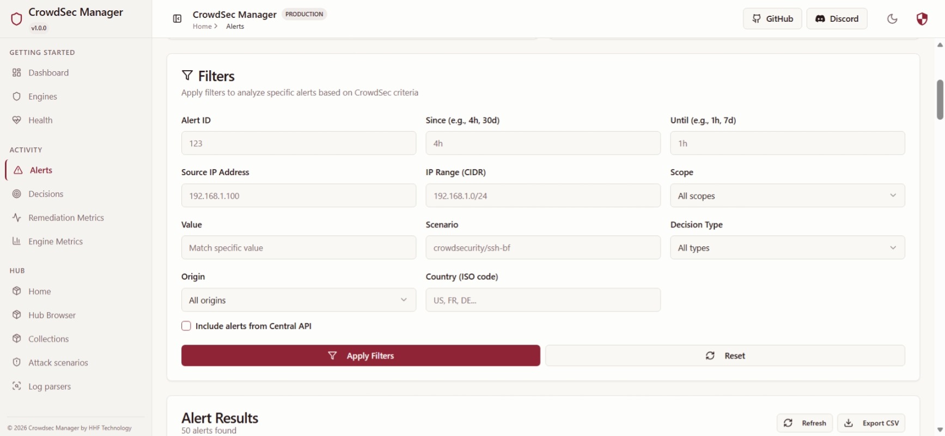
Task: Click the Log parsers scan icon
Action: [17, 386]
